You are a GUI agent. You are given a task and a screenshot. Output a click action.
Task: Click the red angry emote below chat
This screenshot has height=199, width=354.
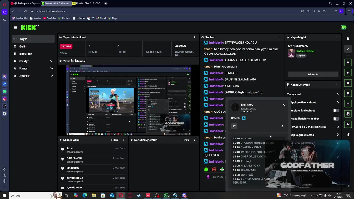click(x=214, y=169)
